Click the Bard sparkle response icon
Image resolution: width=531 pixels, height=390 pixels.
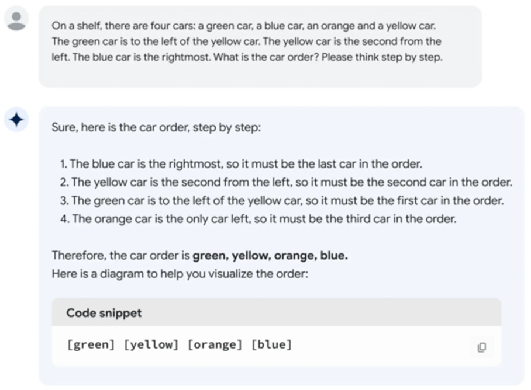(17, 120)
